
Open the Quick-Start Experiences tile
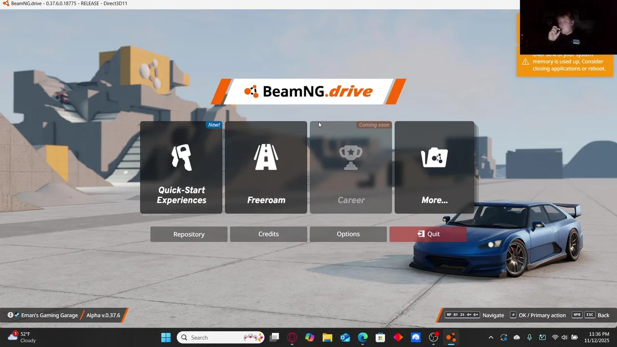(181, 167)
